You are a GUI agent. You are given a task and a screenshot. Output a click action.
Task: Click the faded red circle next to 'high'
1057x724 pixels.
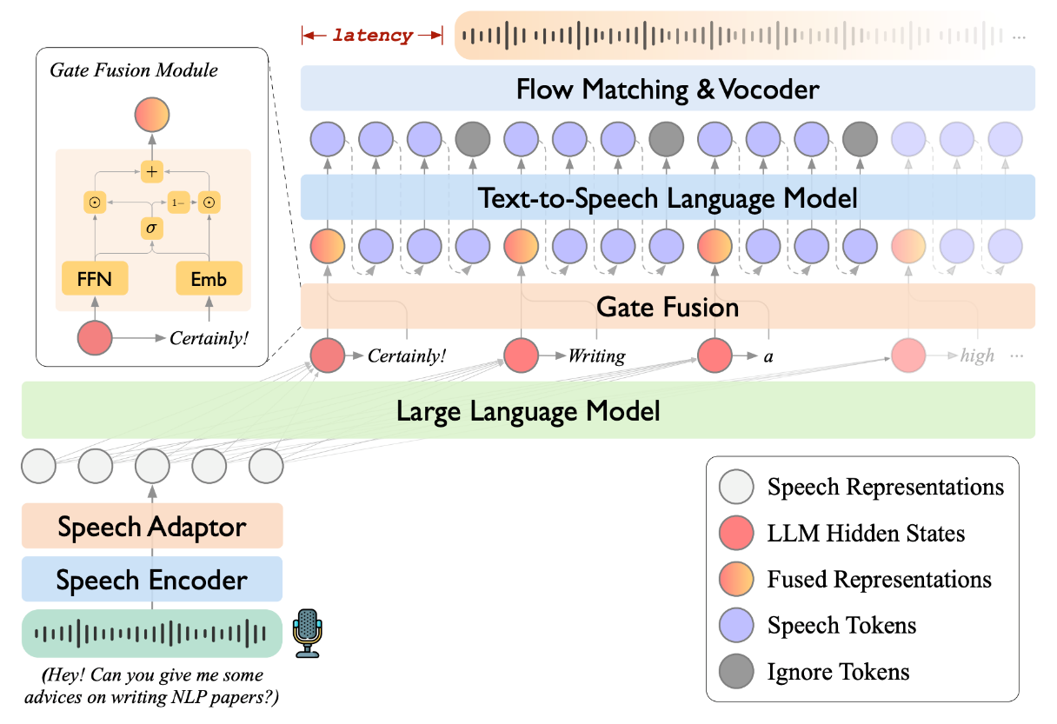[909, 355]
